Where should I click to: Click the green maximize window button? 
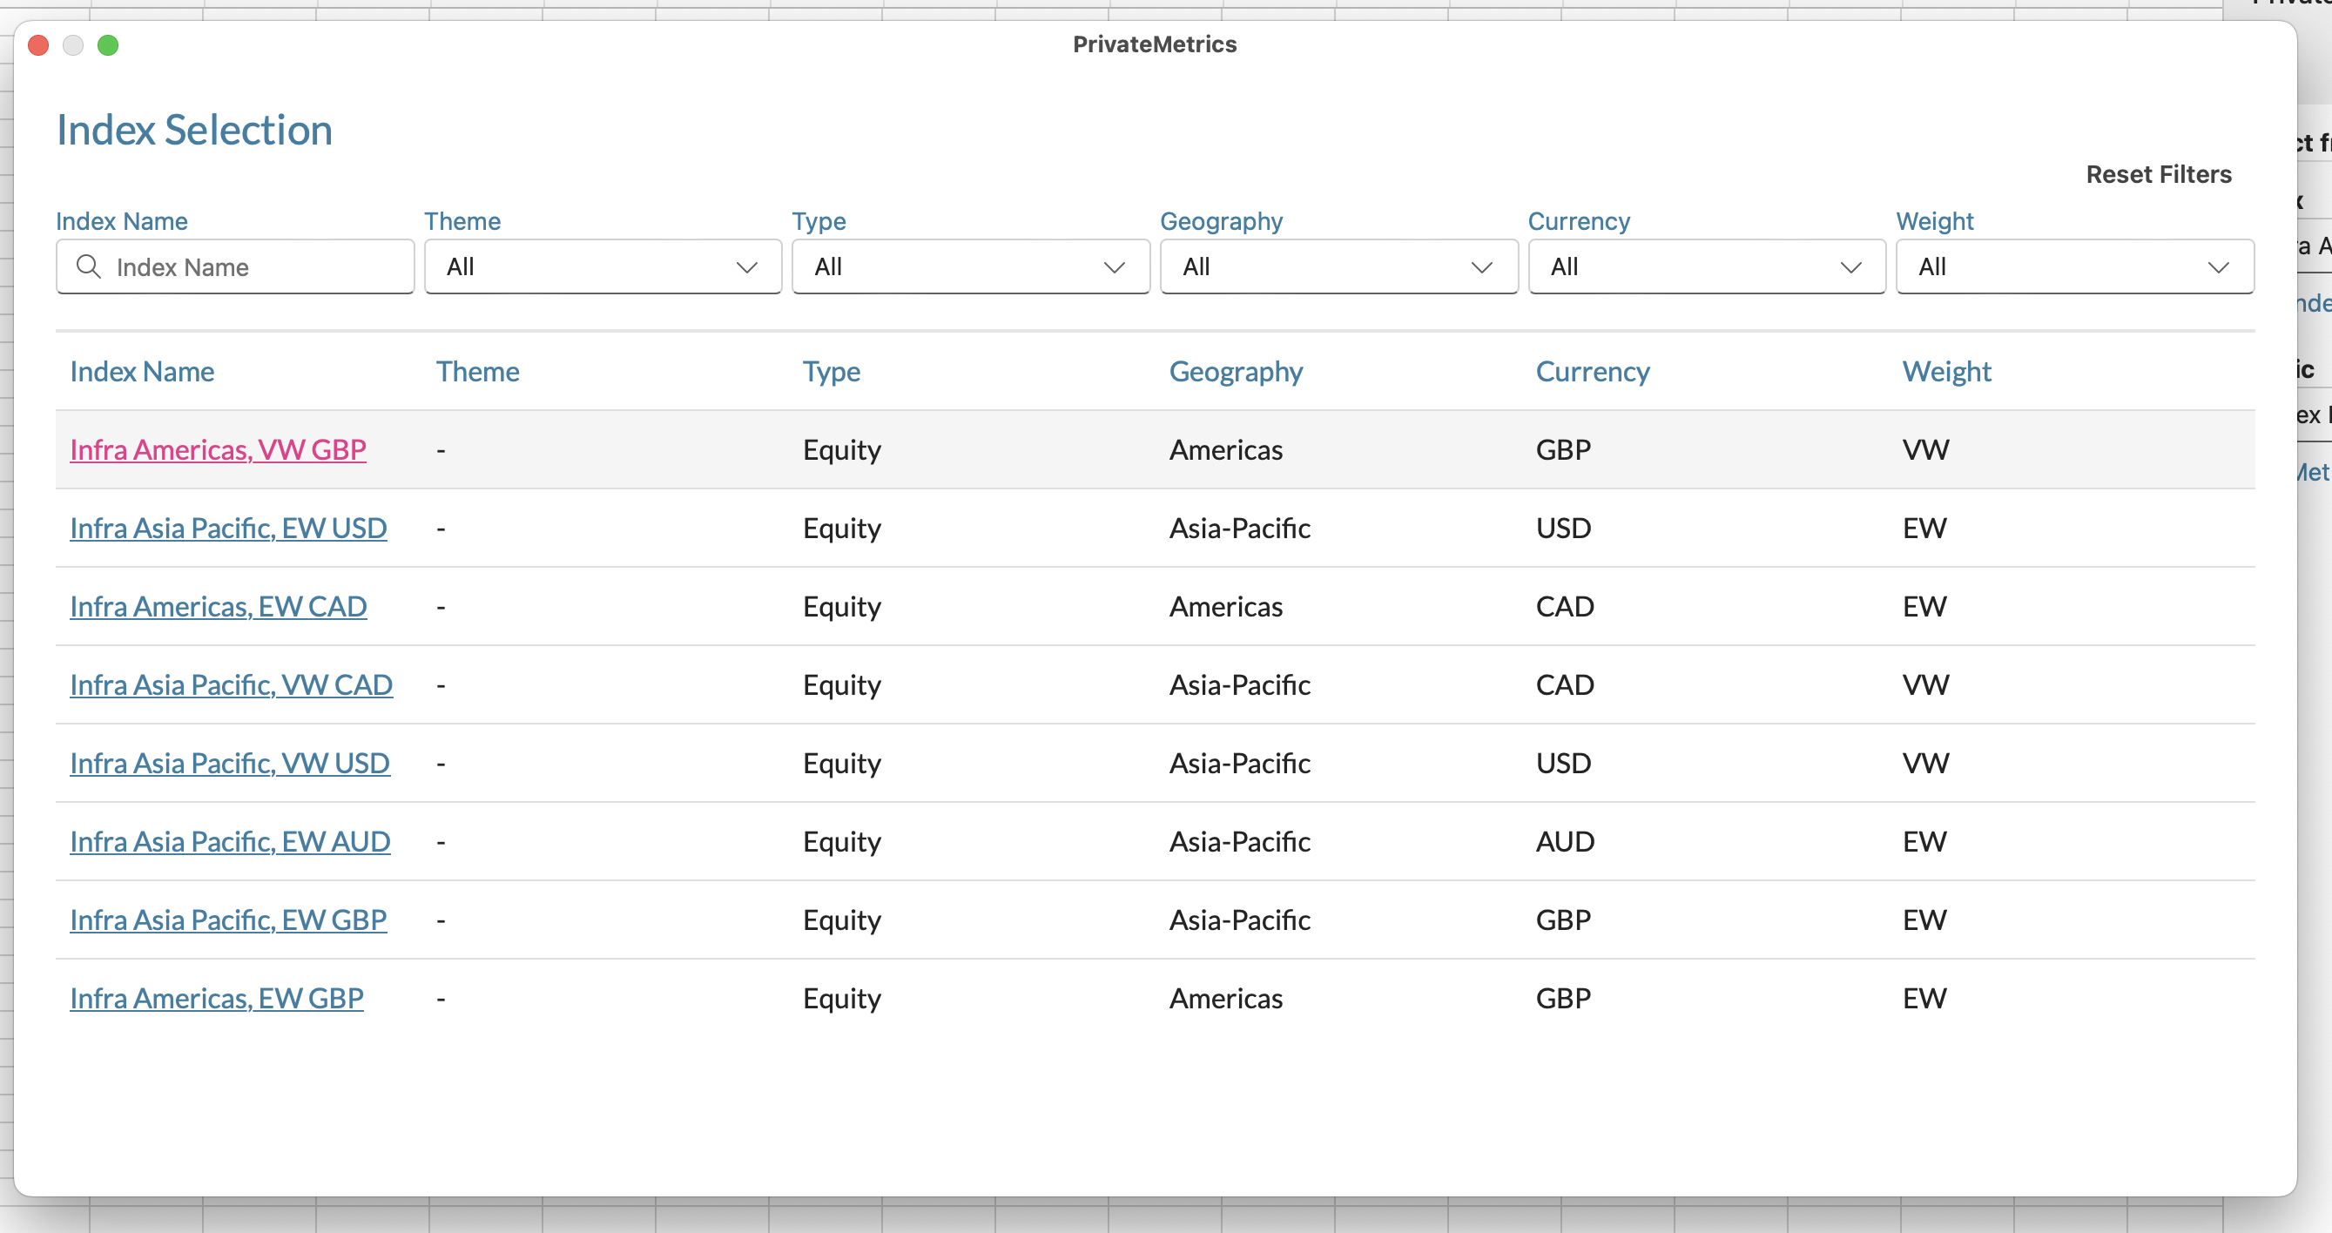point(108,45)
